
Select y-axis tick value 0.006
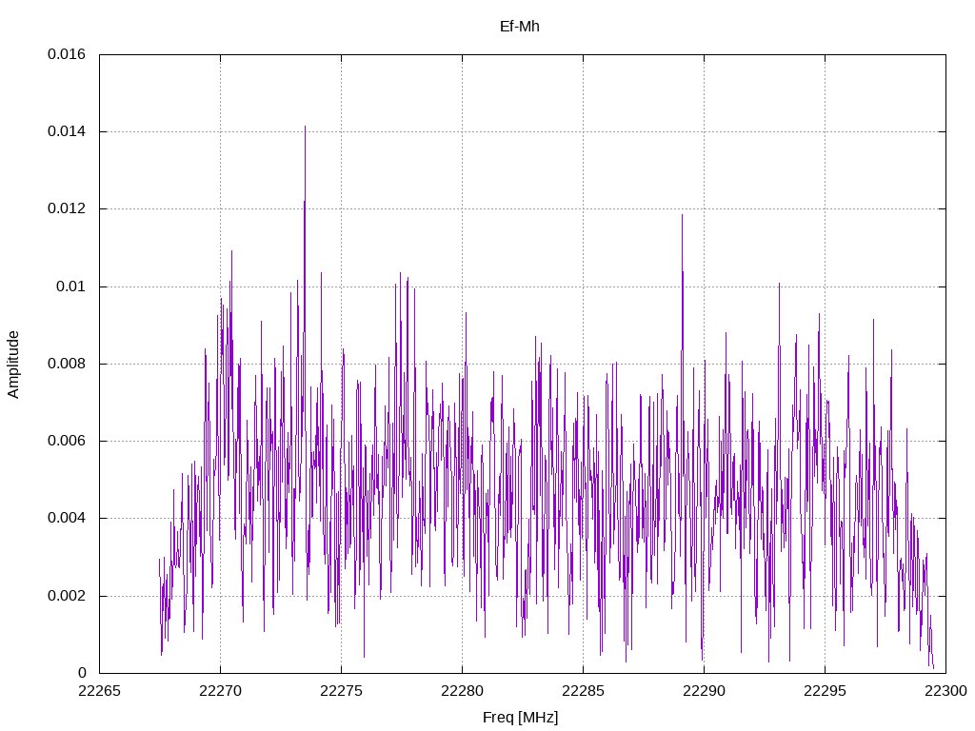pos(67,441)
